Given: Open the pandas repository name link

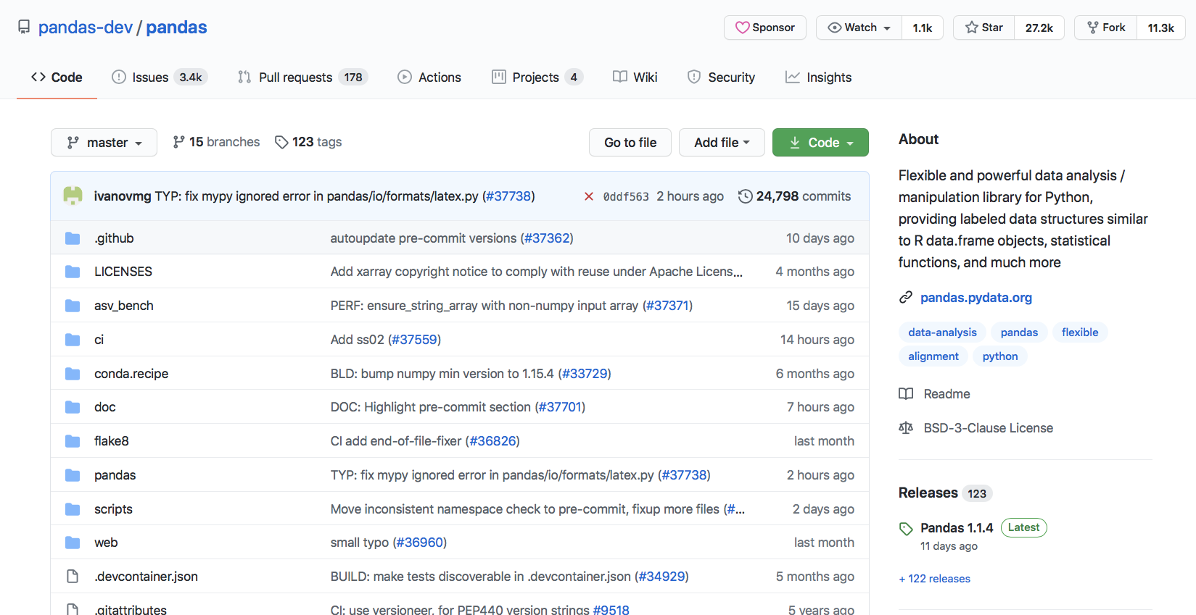Looking at the screenshot, I should tap(176, 28).
